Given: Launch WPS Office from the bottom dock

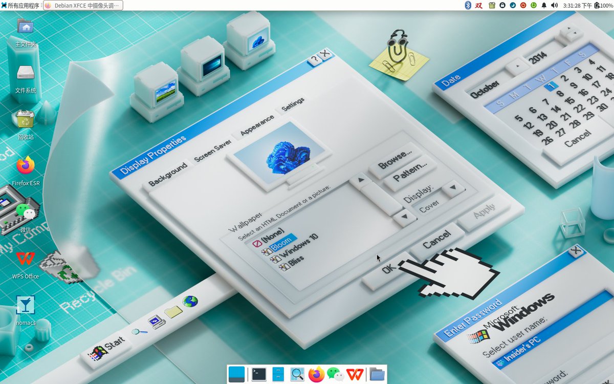Looking at the screenshot, I should click(355, 374).
